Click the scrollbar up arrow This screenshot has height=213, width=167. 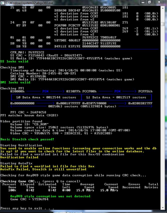pyautogui.click(x=163, y=8)
